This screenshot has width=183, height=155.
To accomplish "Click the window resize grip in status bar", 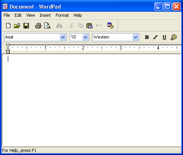I will point(179,151).
